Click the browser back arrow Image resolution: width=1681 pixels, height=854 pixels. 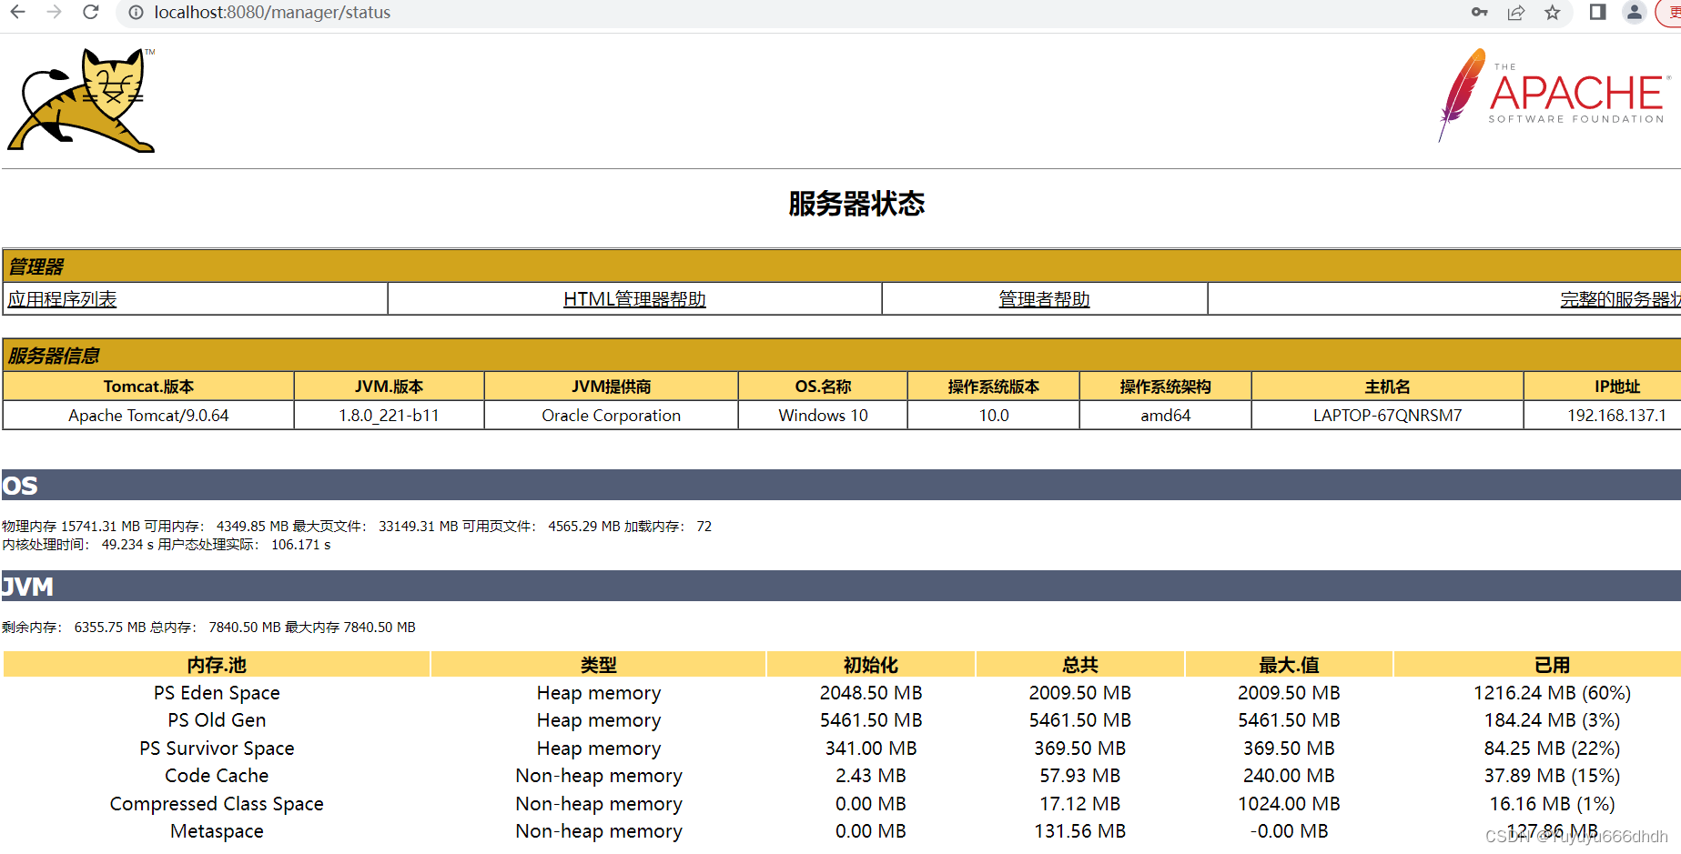(17, 13)
